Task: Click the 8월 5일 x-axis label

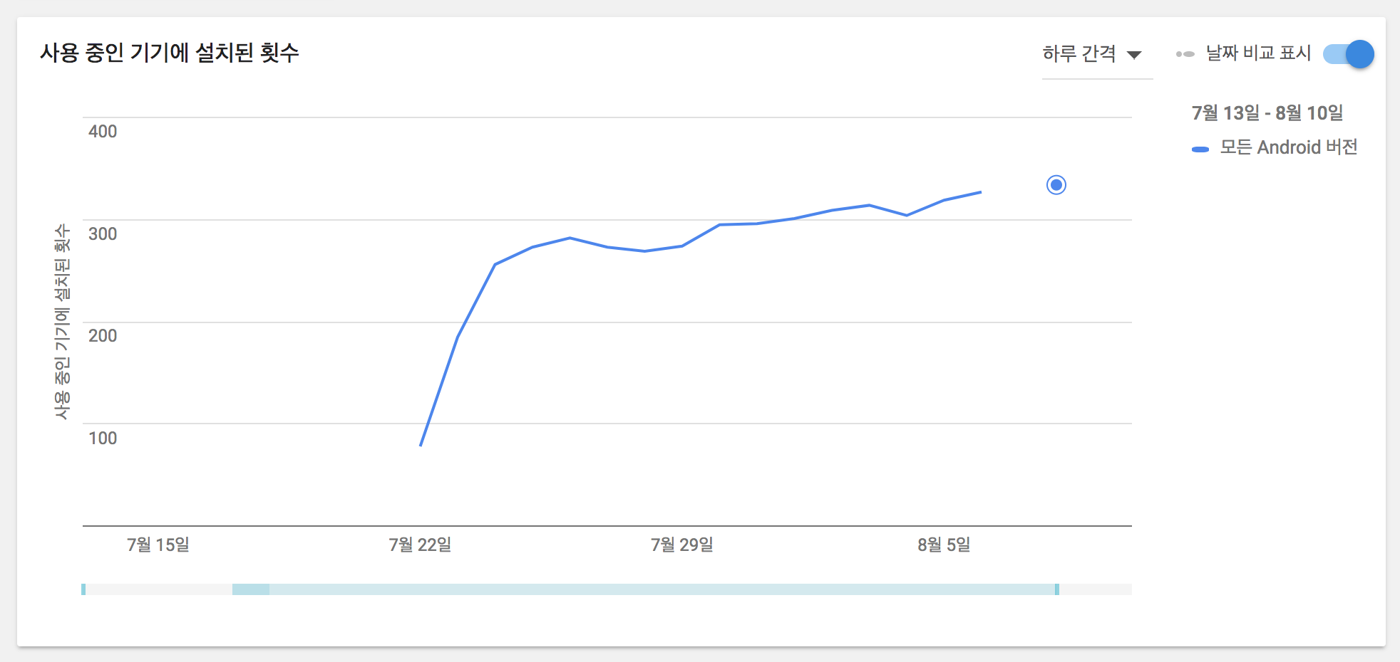Action: pos(944,545)
